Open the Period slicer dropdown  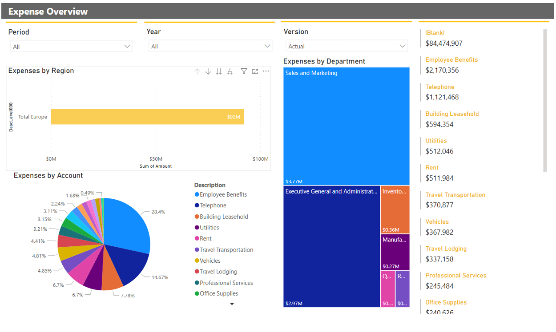click(71, 46)
